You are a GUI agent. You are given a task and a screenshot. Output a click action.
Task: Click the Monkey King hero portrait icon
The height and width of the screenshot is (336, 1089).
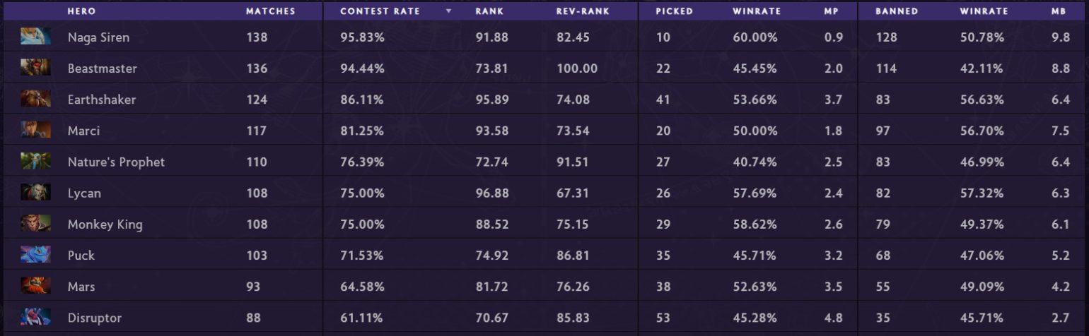(x=35, y=224)
